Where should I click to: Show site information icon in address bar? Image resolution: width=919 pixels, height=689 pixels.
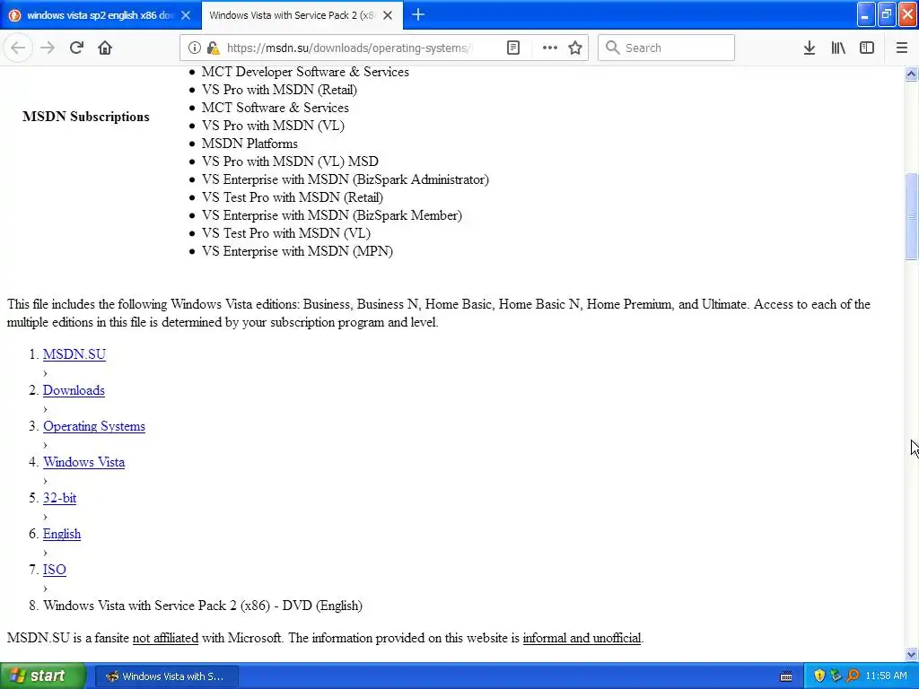coord(195,48)
